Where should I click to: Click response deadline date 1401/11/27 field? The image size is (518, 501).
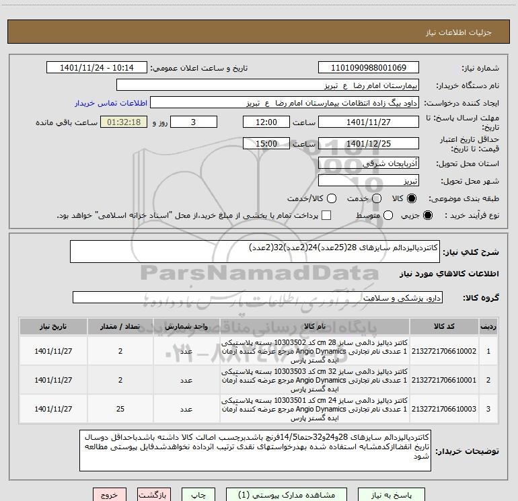tap(369, 122)
